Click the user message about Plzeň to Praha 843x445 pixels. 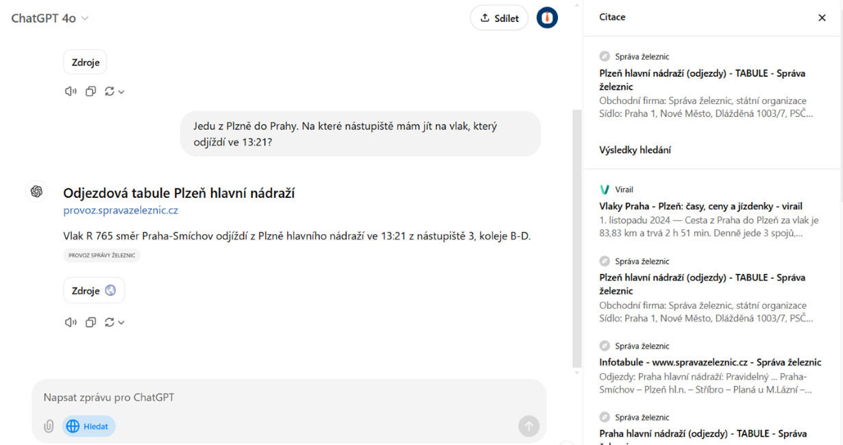click(361, 134)
